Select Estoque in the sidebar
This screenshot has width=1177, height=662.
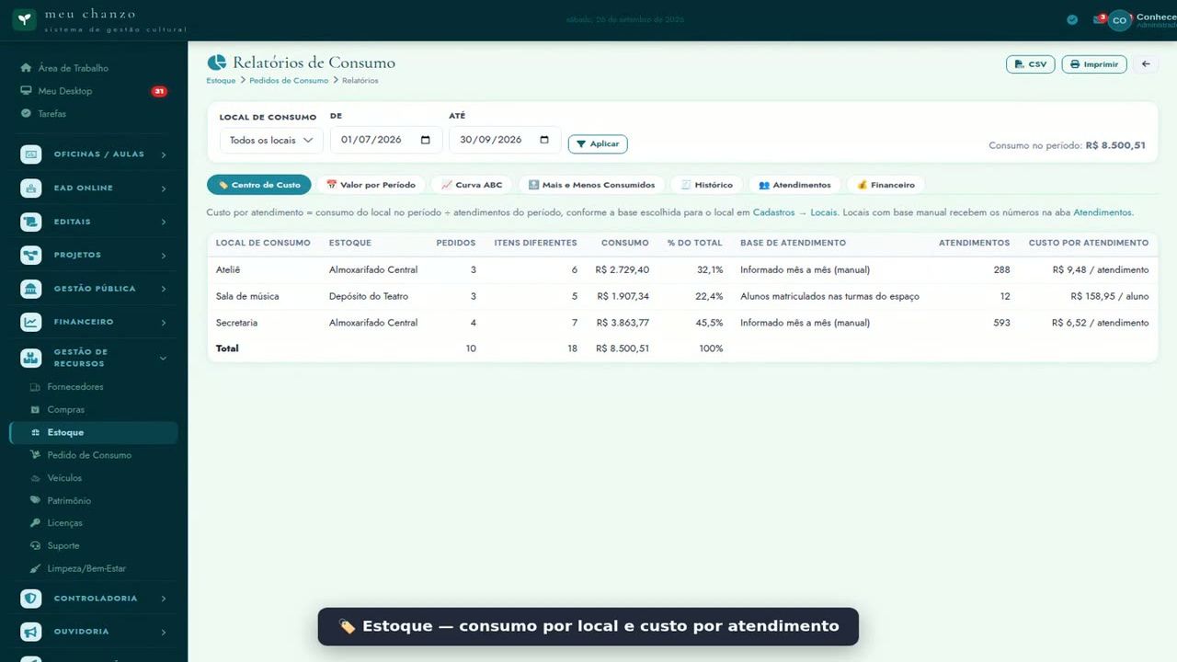93,432
